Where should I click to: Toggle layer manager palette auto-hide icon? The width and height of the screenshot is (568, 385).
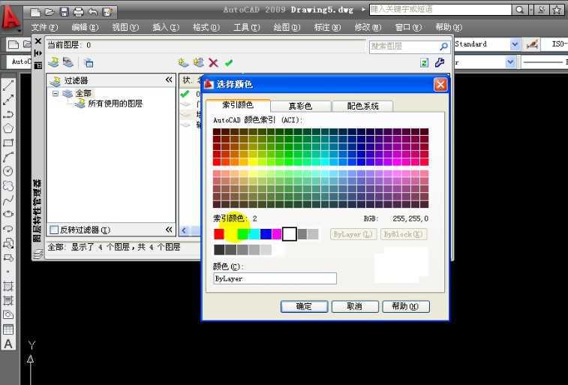pyautogui.click(x=38, y=53)
